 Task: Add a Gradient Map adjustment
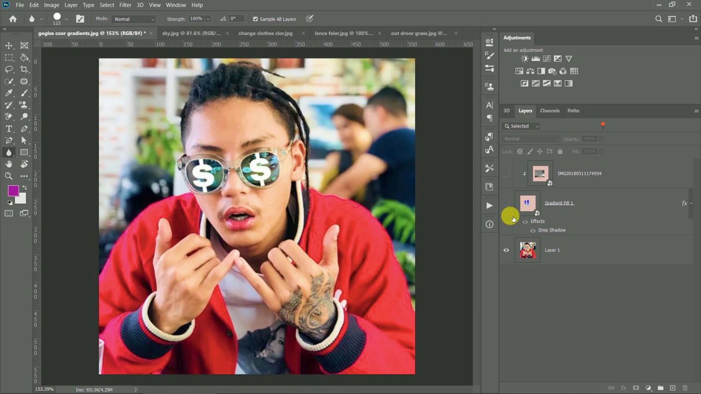[568, 84]
